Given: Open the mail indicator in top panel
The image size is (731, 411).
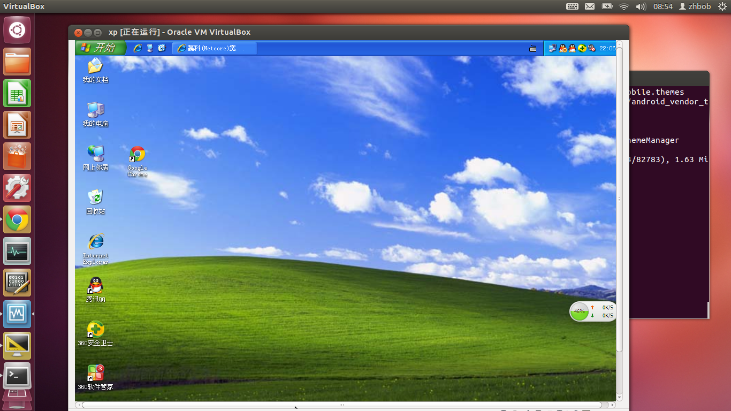Looking at the screenshot, I should [x=589, y=6].
